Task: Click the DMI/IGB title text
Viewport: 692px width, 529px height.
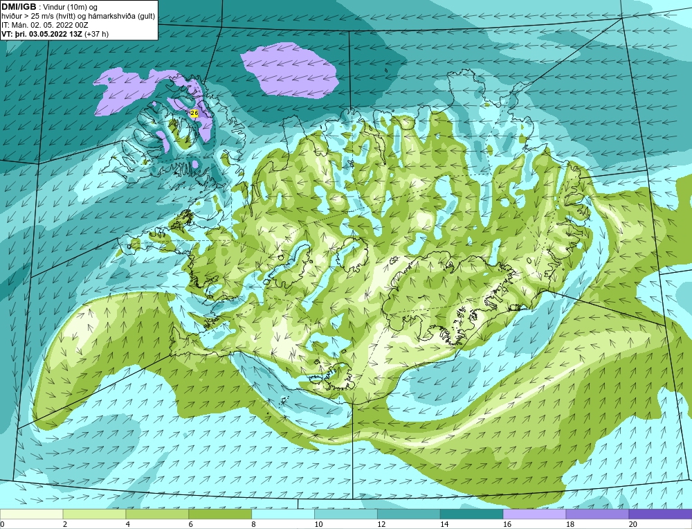Action: pos(19,7)
